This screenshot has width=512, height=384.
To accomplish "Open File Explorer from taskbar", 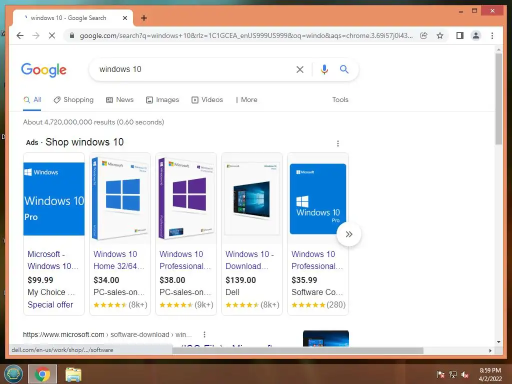I will (73, 374).
